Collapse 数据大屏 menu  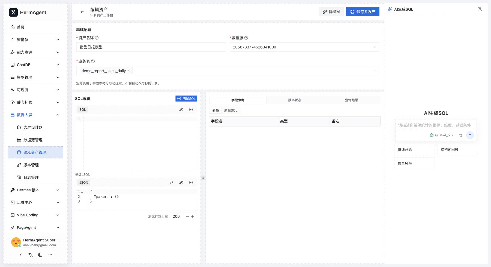(x=35, y=115)
